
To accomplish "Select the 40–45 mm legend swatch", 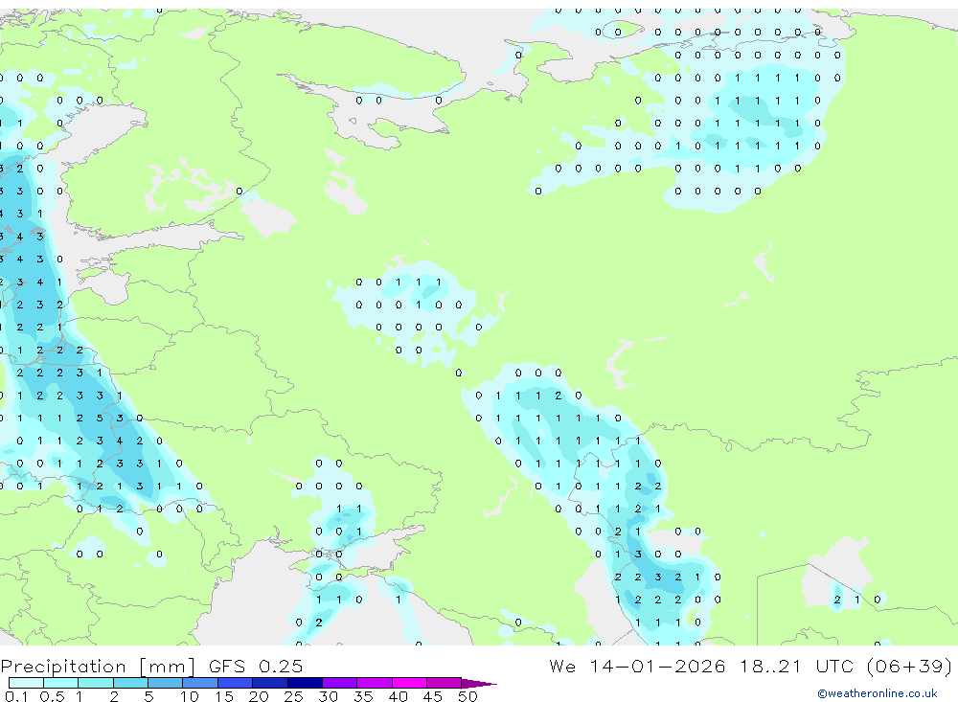I will click(409, 683).
